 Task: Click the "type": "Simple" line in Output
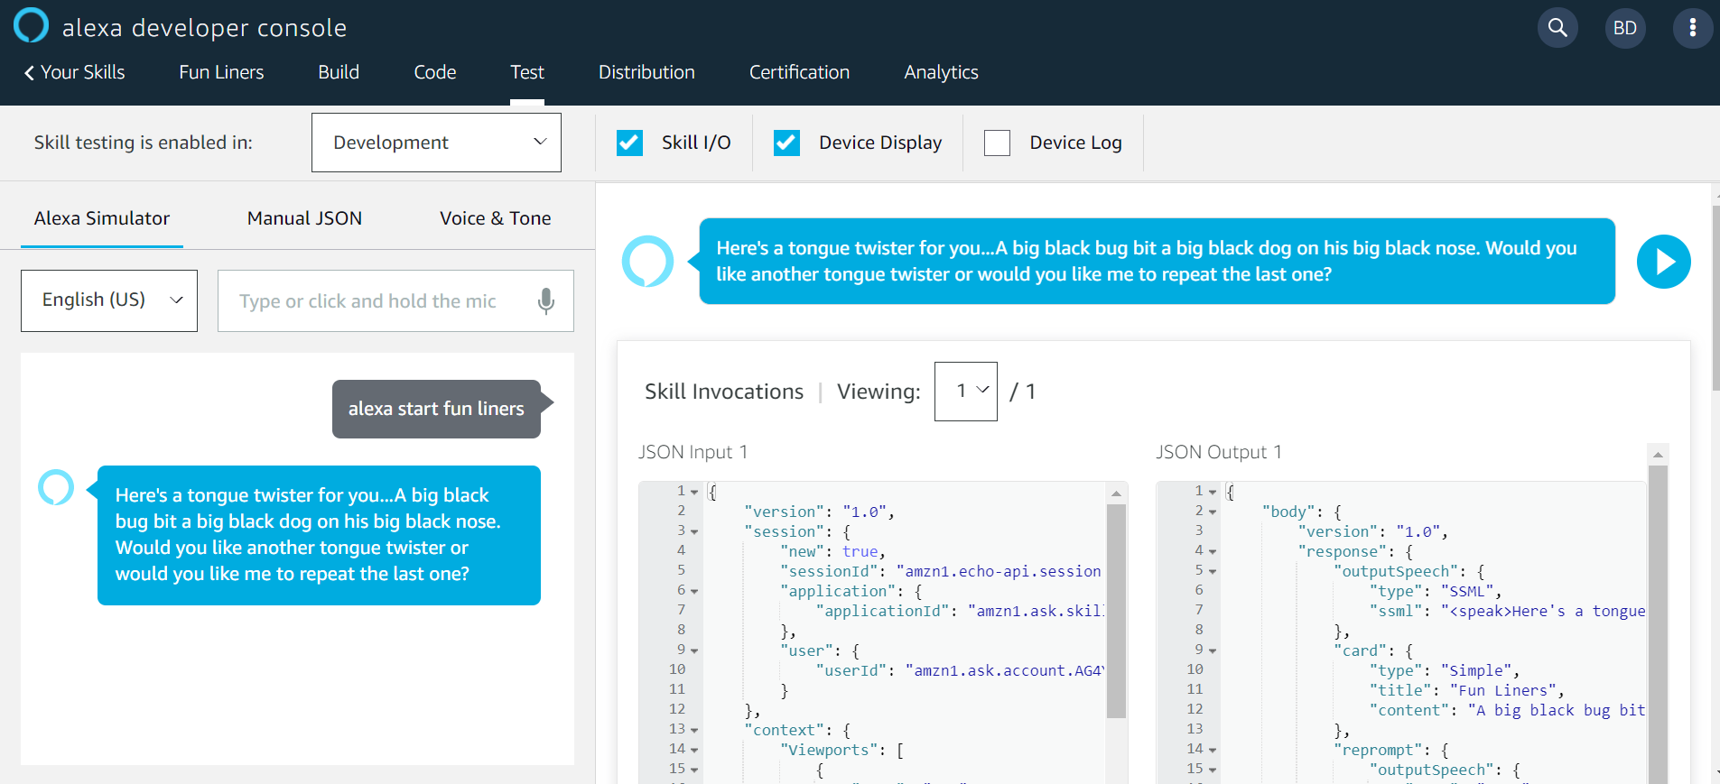(1445, 670)
